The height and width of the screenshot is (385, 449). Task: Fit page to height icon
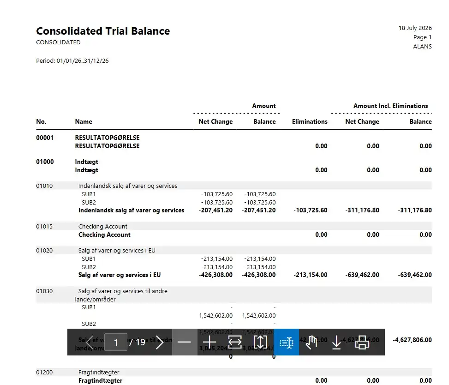click(x=260, y=342)
